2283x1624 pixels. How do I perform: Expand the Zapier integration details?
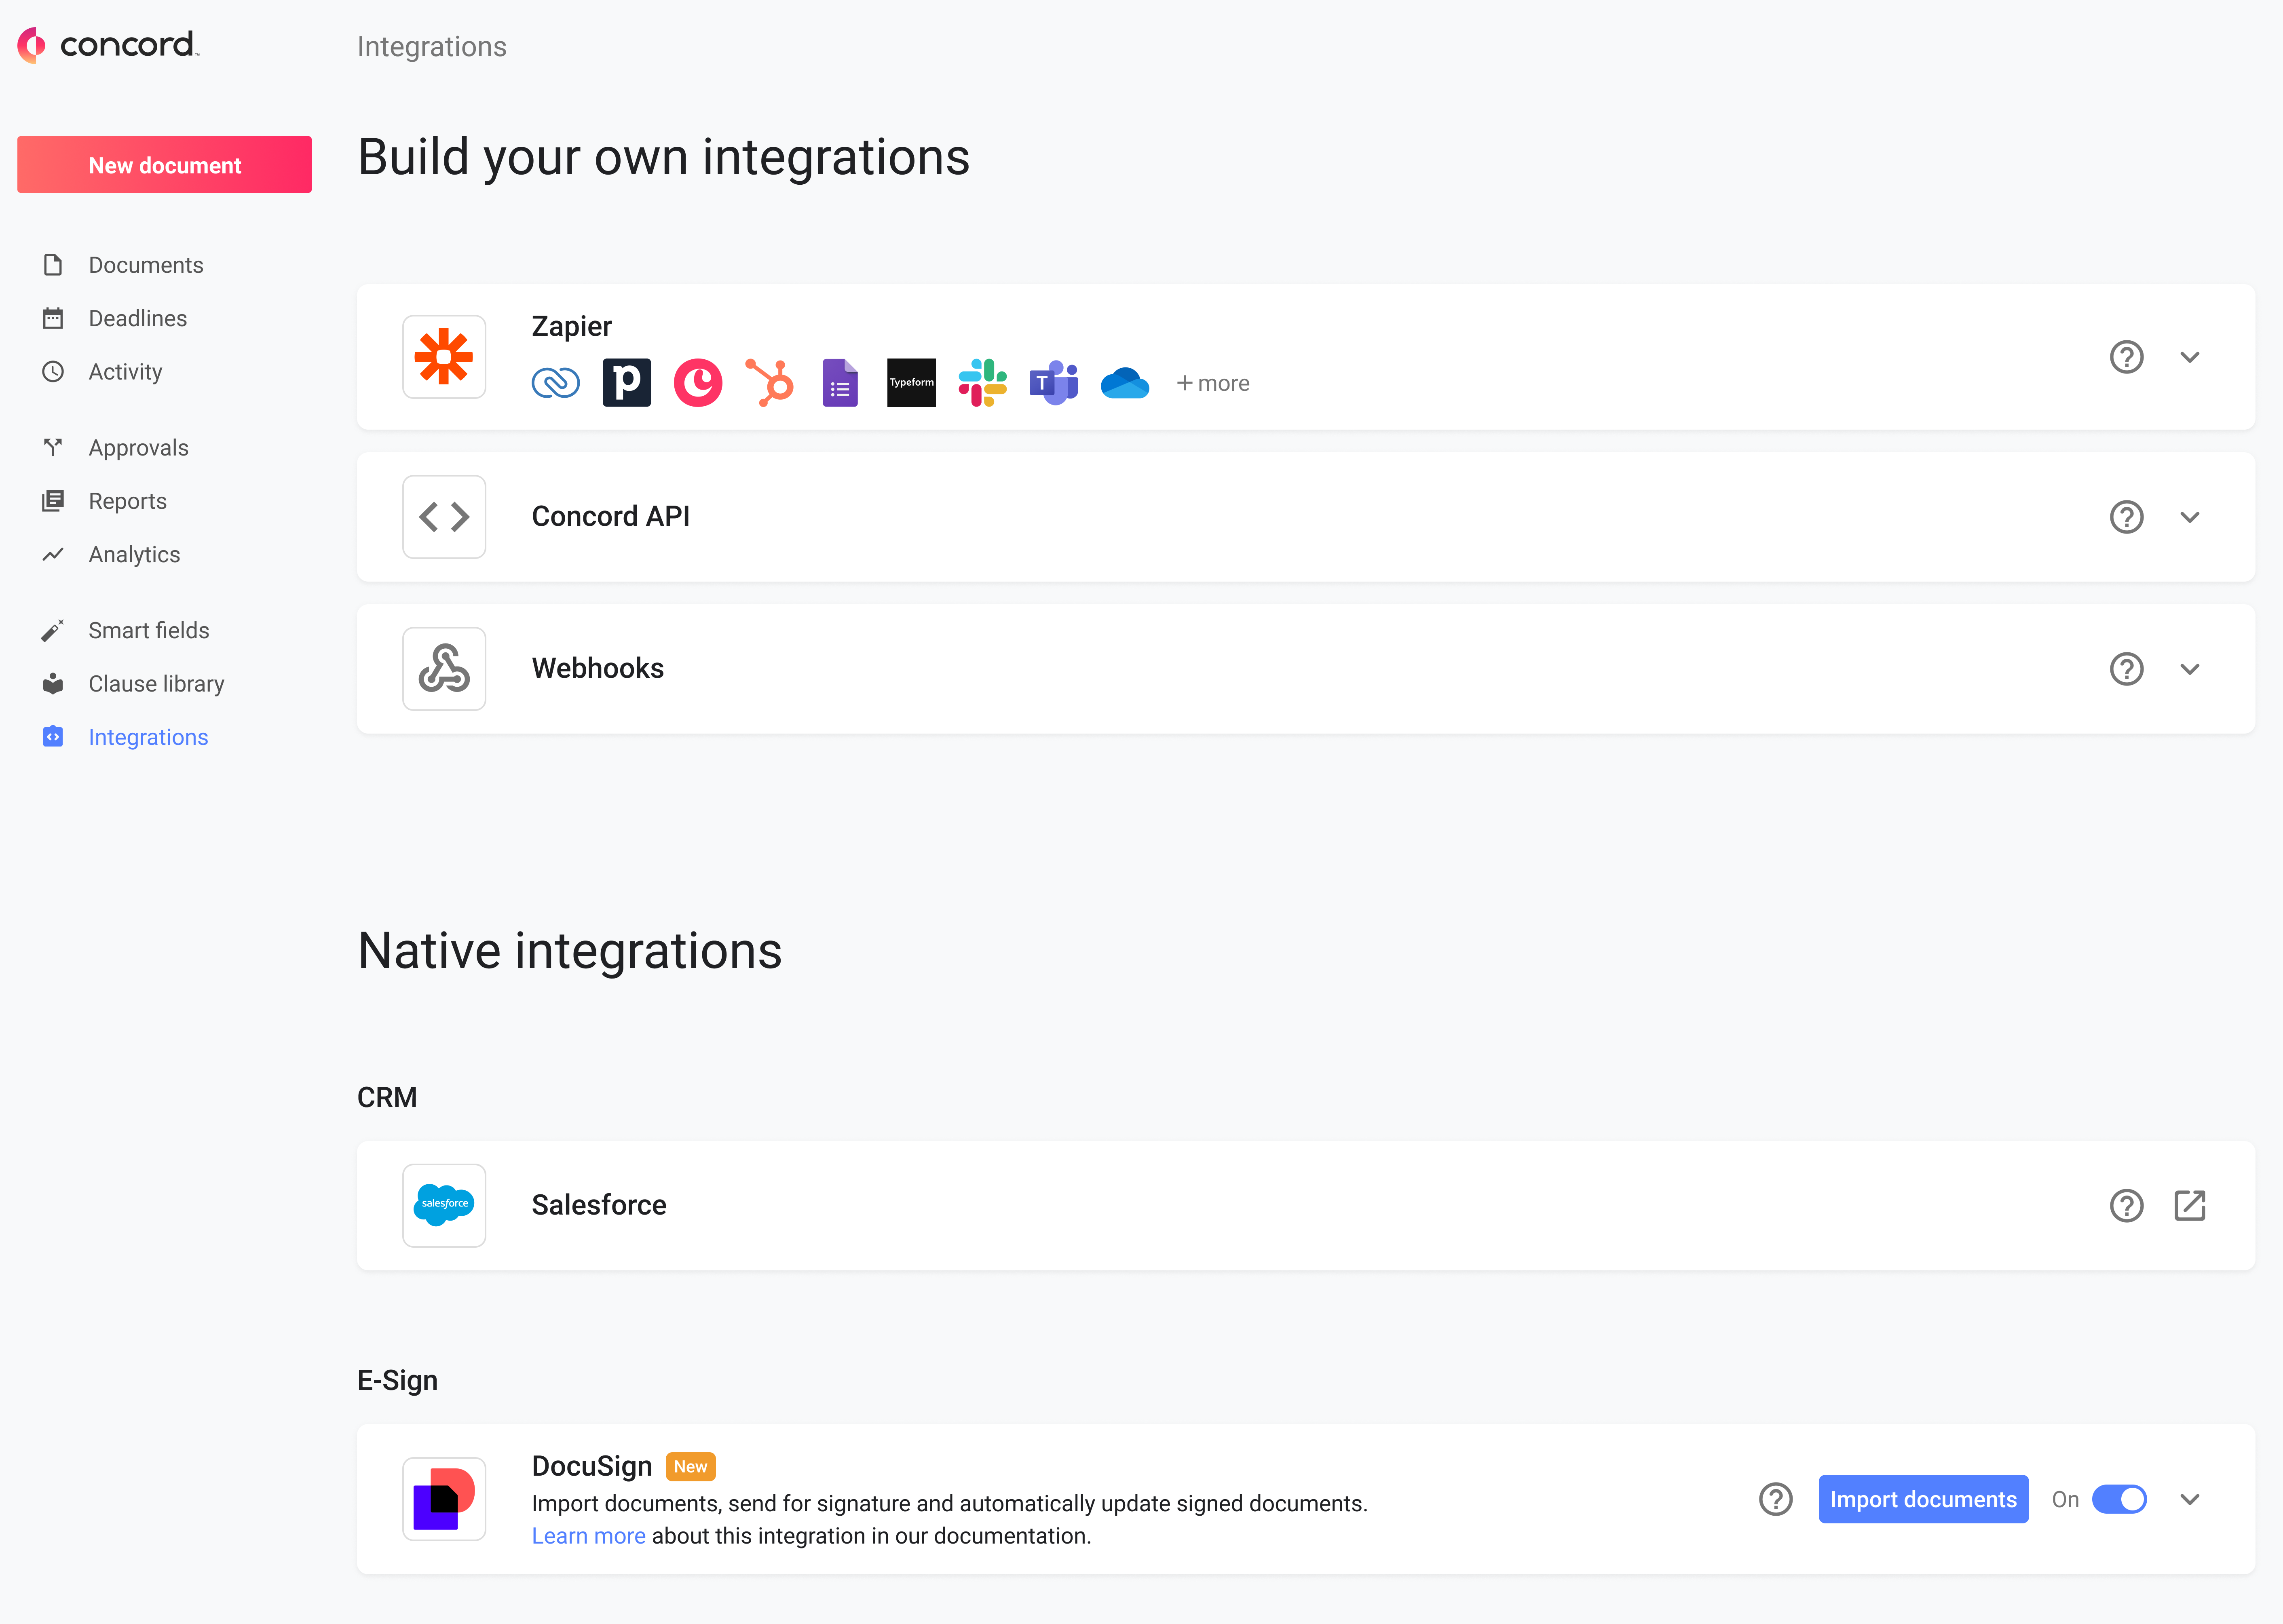2191,357
